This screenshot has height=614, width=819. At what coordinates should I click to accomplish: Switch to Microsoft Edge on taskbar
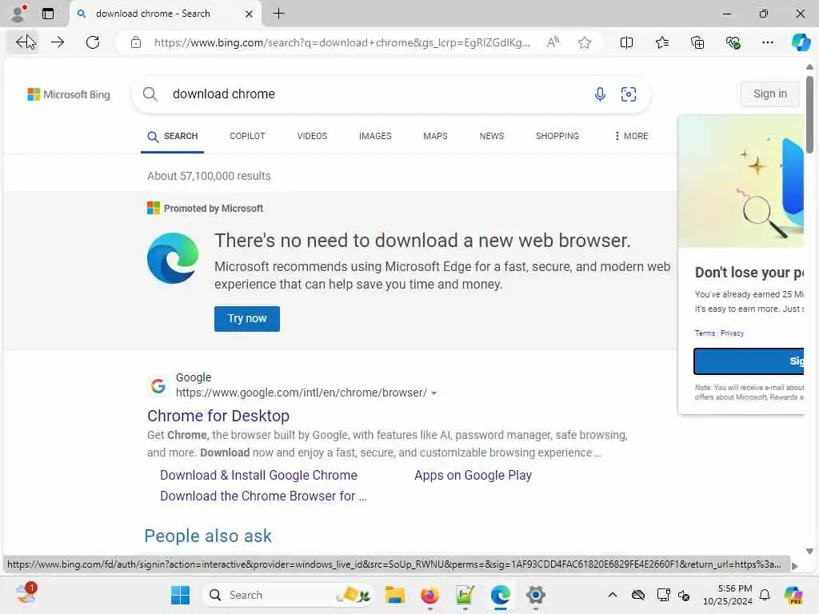coord(501,595)
